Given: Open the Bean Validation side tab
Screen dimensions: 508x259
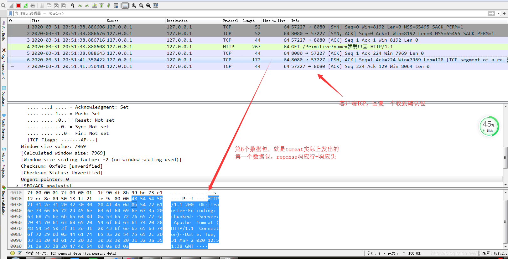Looking at the screenshot, I should click(3, 201).
